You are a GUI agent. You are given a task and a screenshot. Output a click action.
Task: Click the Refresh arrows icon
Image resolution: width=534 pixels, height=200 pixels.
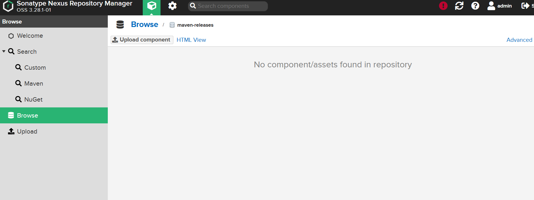(459, 6)
